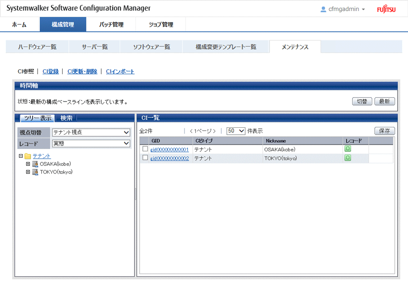Viewport: 408px width, 285px height.
Task: Open the パッチ管理 tab
Action: pyautogui.click(x=111, y=24)
